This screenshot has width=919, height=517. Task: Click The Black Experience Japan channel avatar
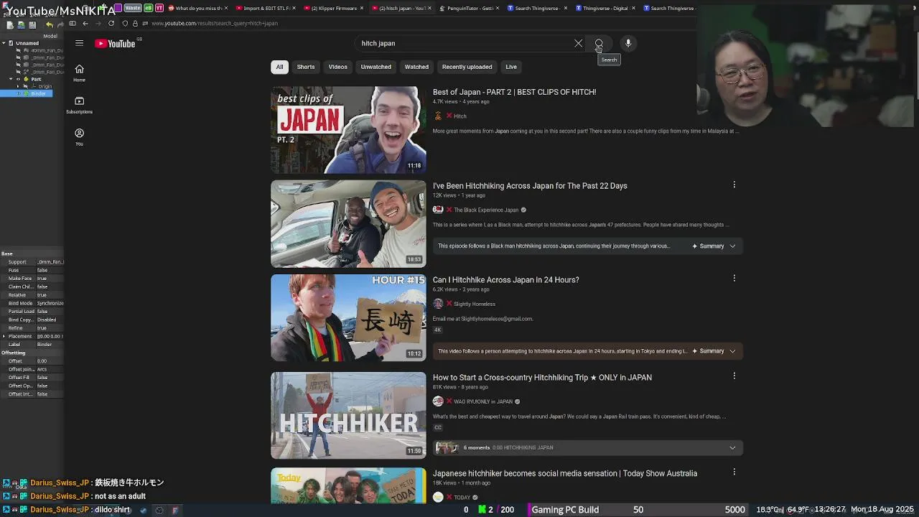(x=438, y=210)
